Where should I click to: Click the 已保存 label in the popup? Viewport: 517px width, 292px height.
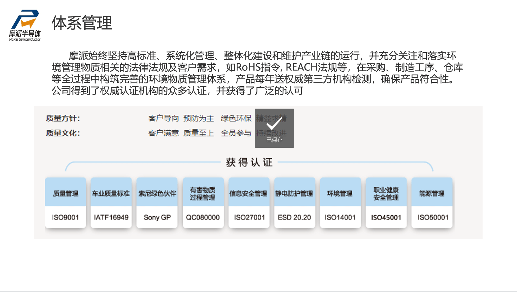tap(274, 140)
